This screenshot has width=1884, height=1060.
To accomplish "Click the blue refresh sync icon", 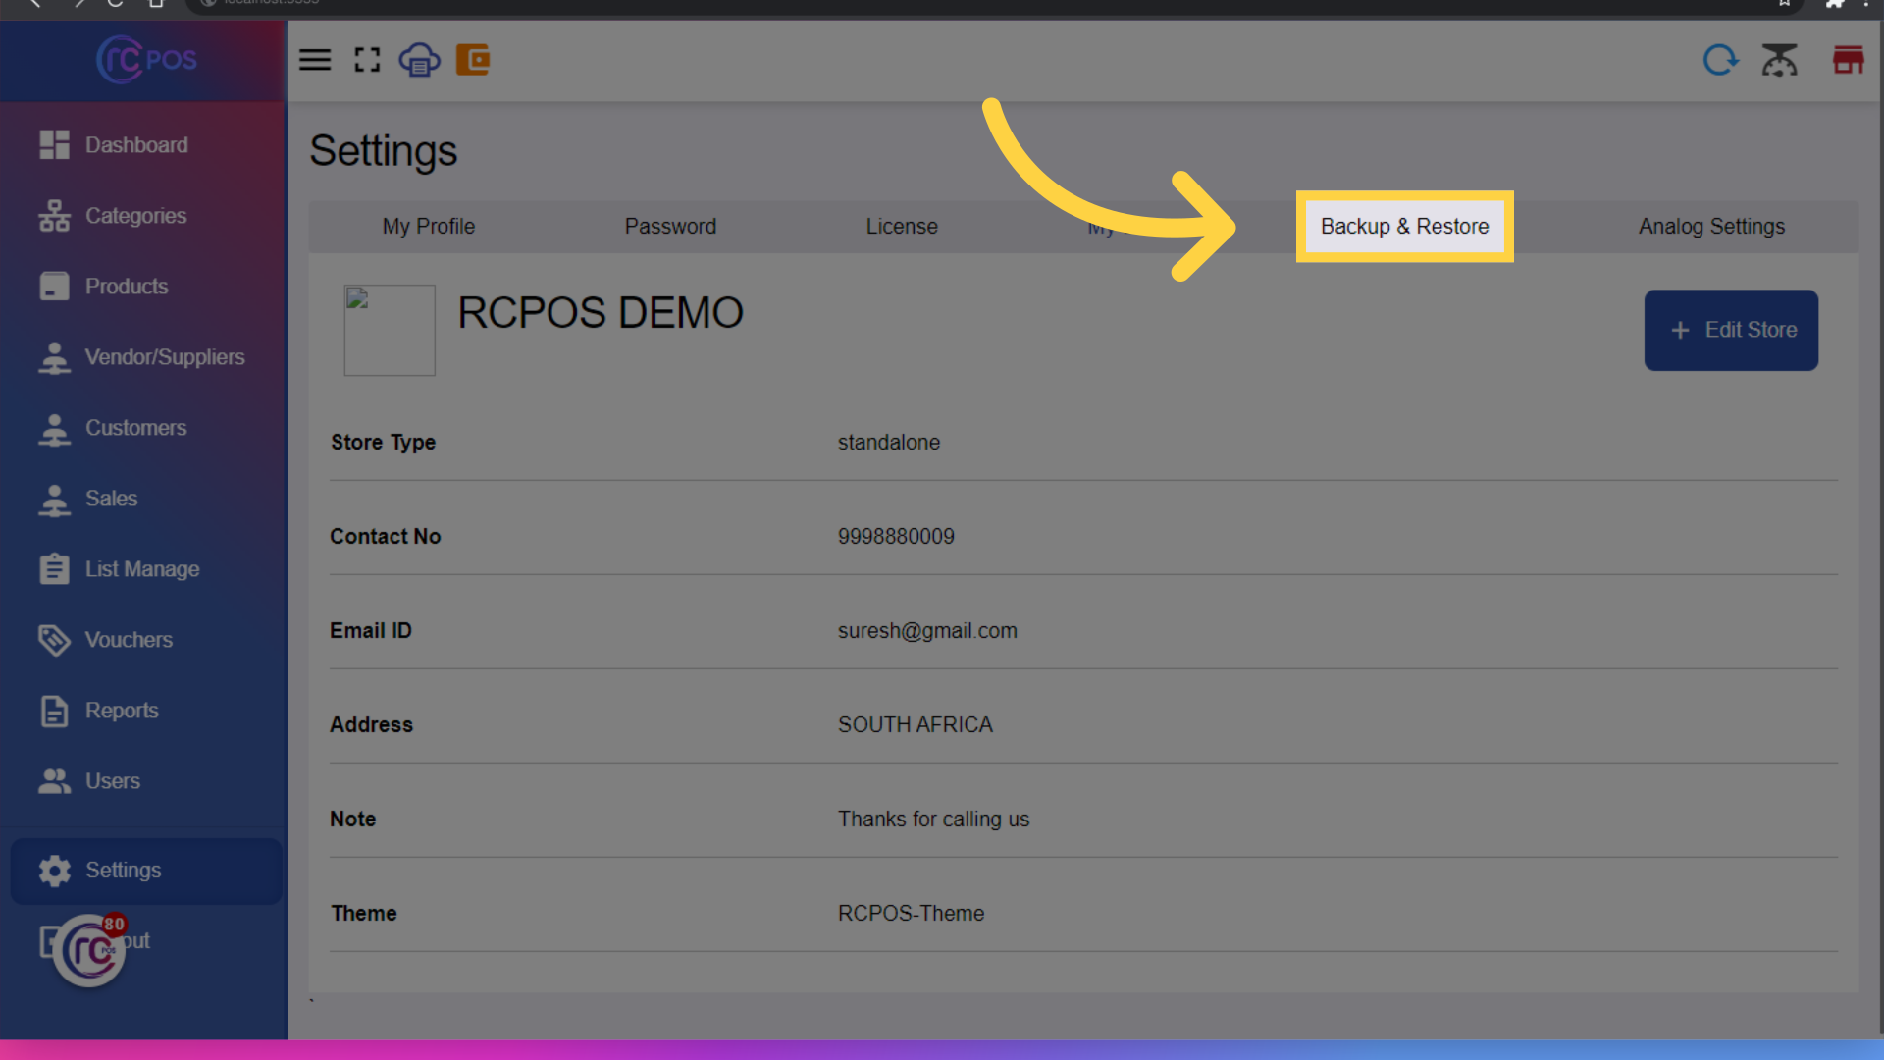I will coord(1720,60).
